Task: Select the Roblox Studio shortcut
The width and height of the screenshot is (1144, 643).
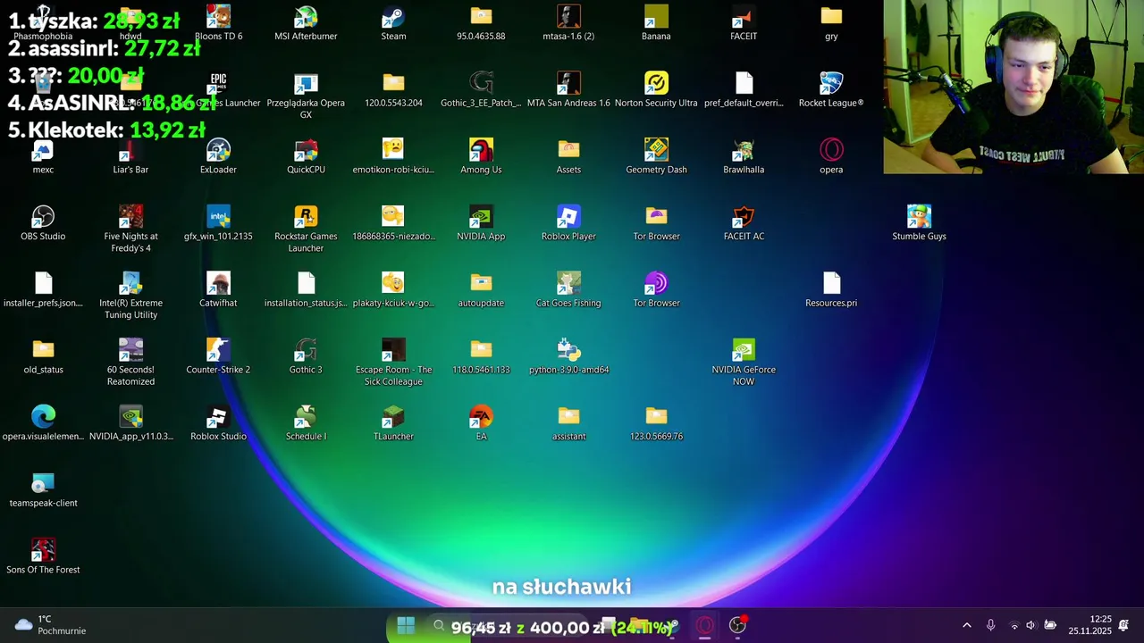Action: click(x=218, y=423)
